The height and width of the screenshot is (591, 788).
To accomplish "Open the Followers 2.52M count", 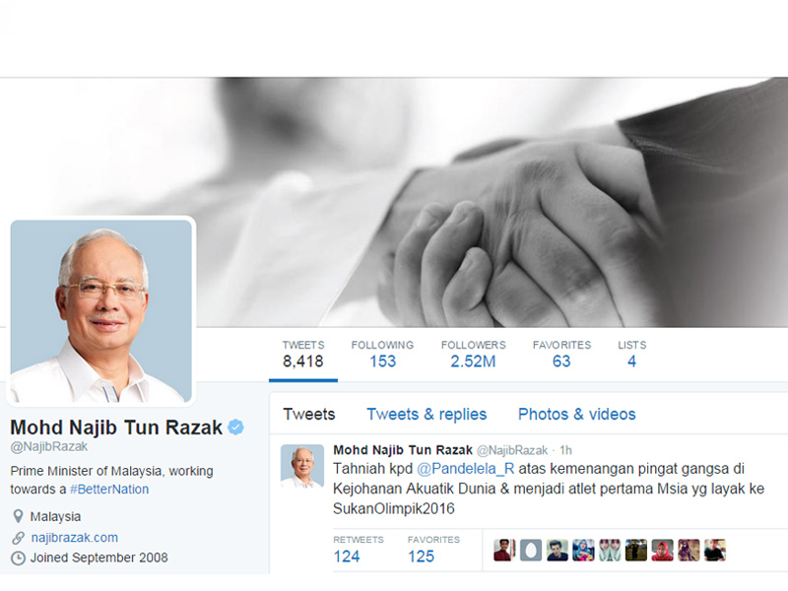I will (x=474, y=355).
